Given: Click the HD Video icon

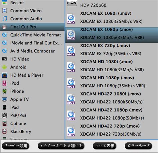Looking at the screenshot, I should [5, 59].
